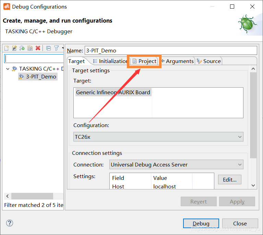263x235 pixels.
Task: Click the Duplicate configuration icon
Action: (30, 48)
